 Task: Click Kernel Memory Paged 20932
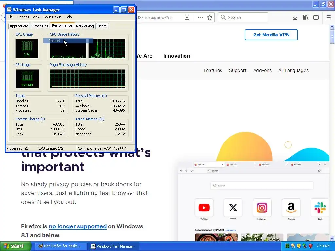[120, 129]
